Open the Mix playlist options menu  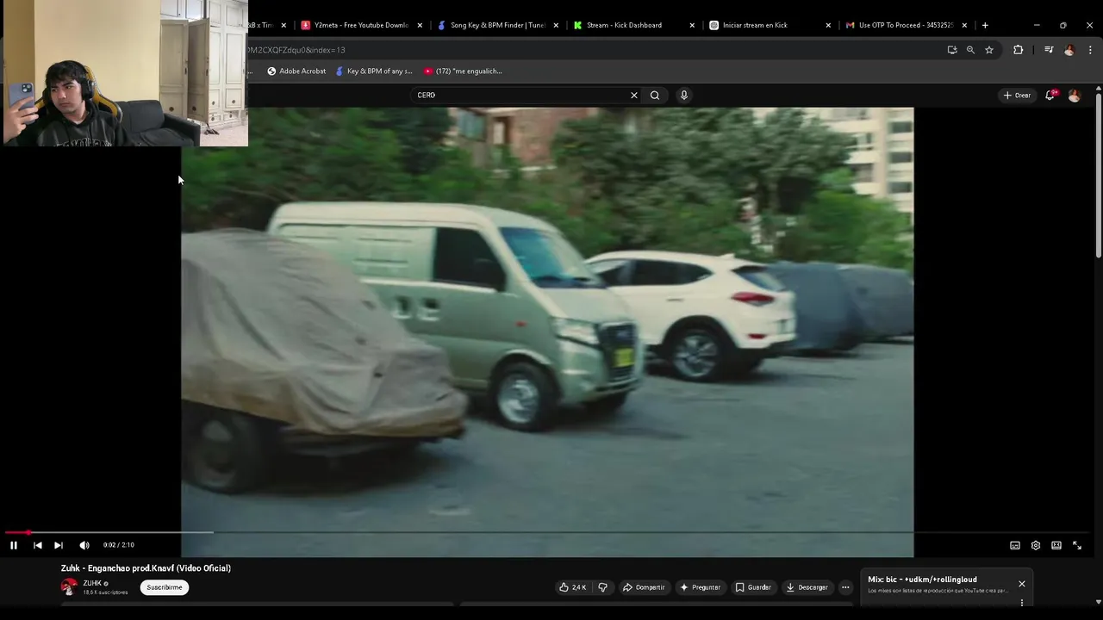[1022, 603]
